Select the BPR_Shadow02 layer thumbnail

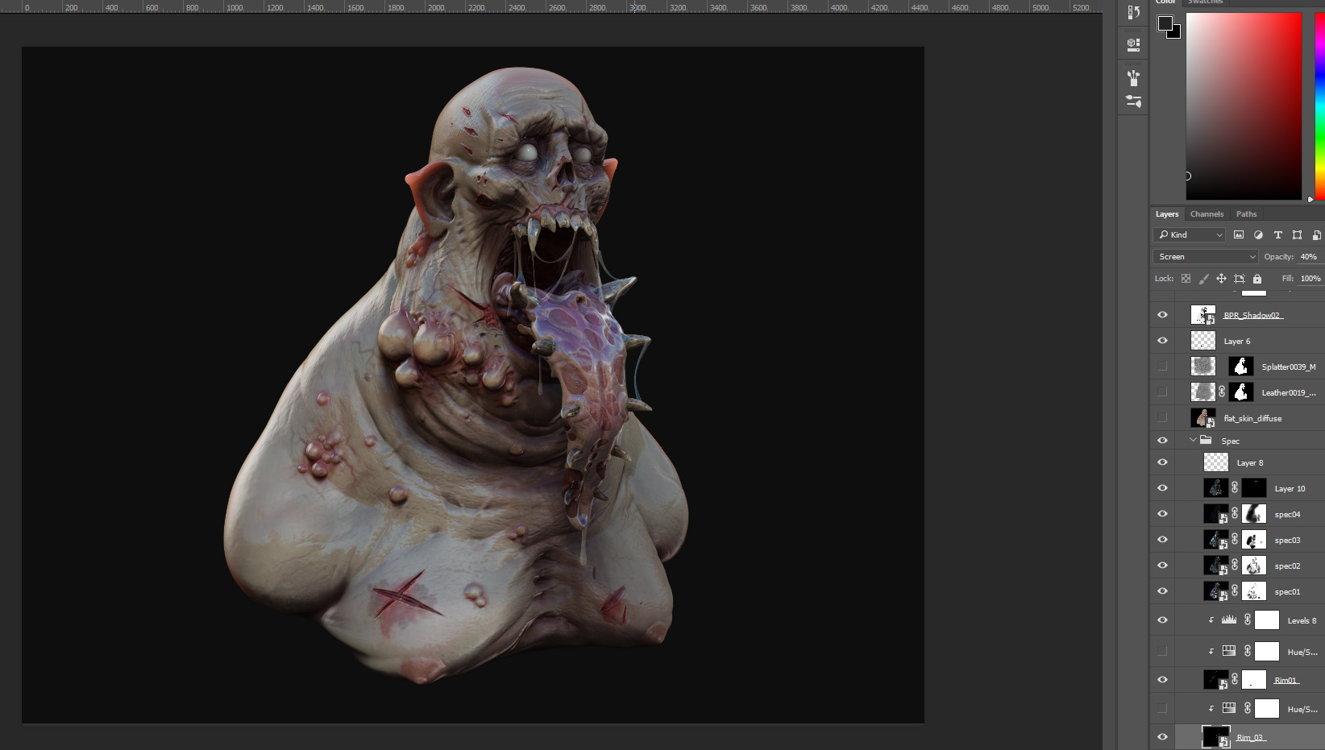pyautogui.click(x=1203, y=315)
